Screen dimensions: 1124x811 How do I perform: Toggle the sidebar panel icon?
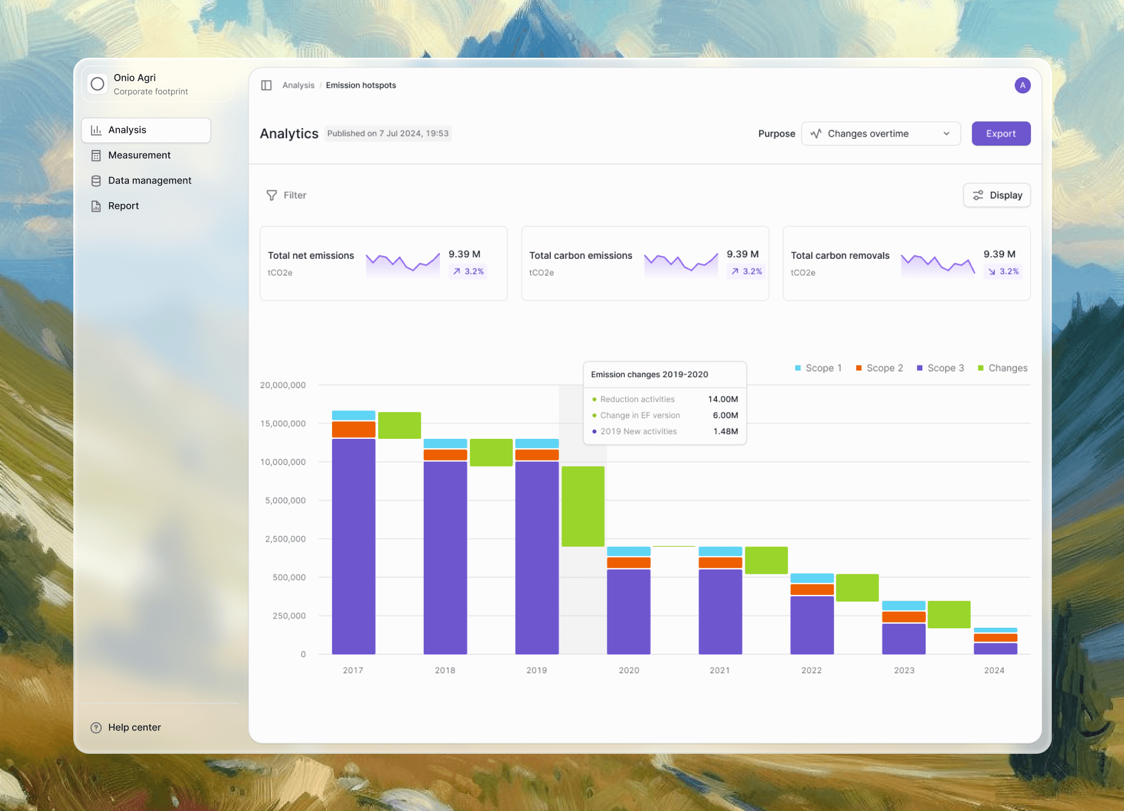[x=267, y=85]
